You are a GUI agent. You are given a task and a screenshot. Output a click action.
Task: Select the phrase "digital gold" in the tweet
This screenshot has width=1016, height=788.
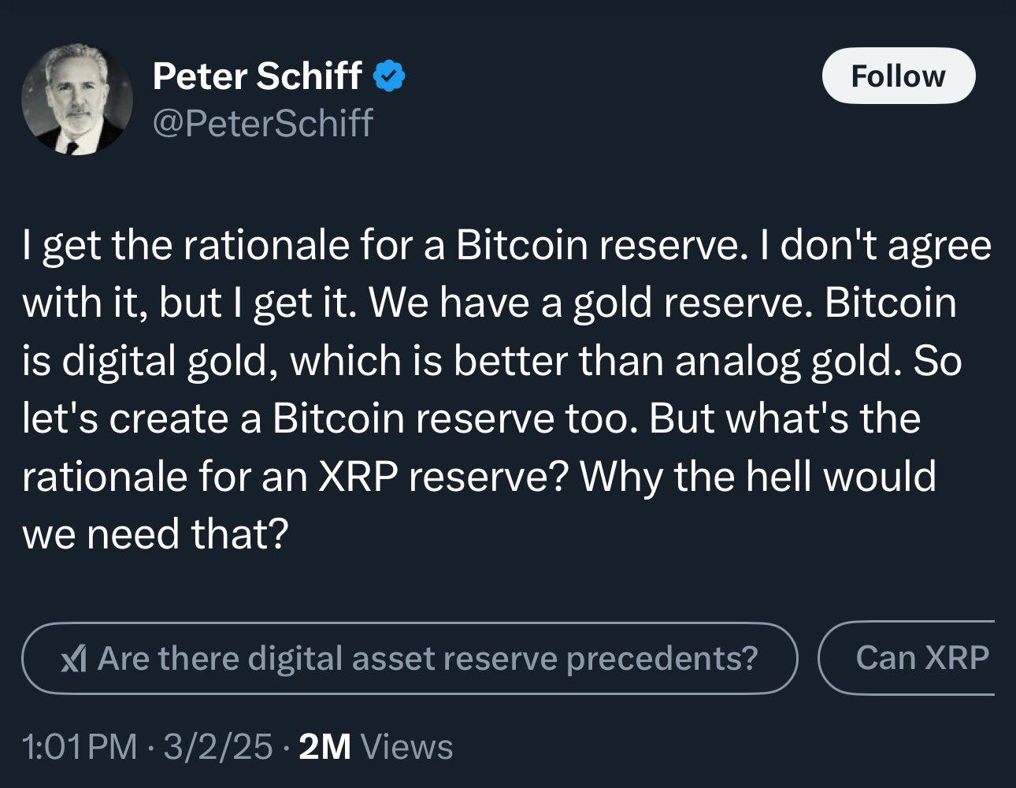pyautogui.click(x=164, y=359)
